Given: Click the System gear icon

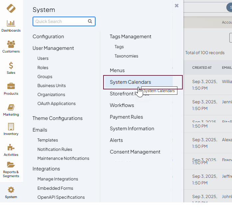Looking at the screenshot, I should (11, 190).
